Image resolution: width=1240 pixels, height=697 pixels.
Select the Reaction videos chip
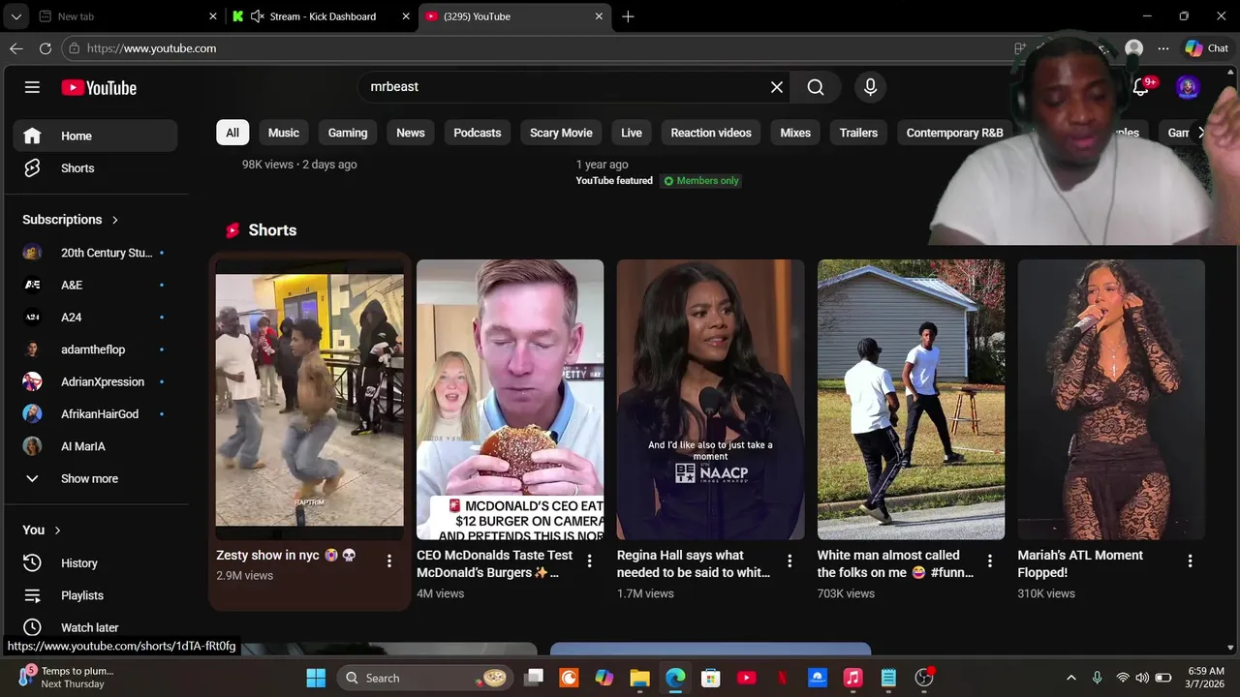click(x=711, y=133)
